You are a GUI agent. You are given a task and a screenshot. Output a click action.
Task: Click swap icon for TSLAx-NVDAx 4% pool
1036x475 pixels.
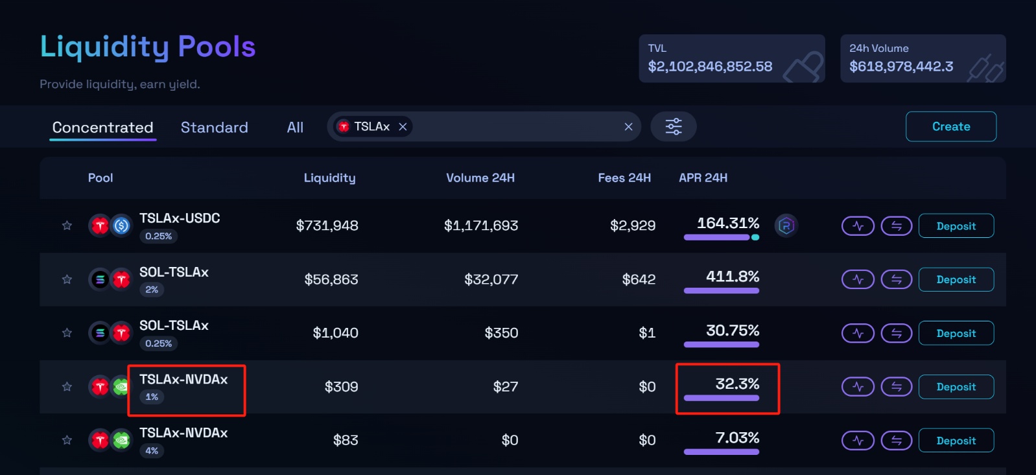pyautogui.click(x=896, y=441)
